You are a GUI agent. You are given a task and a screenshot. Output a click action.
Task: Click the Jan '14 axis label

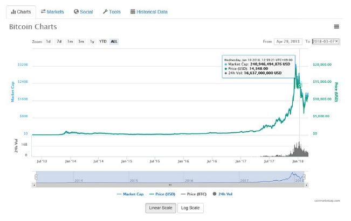click(71, 161)
